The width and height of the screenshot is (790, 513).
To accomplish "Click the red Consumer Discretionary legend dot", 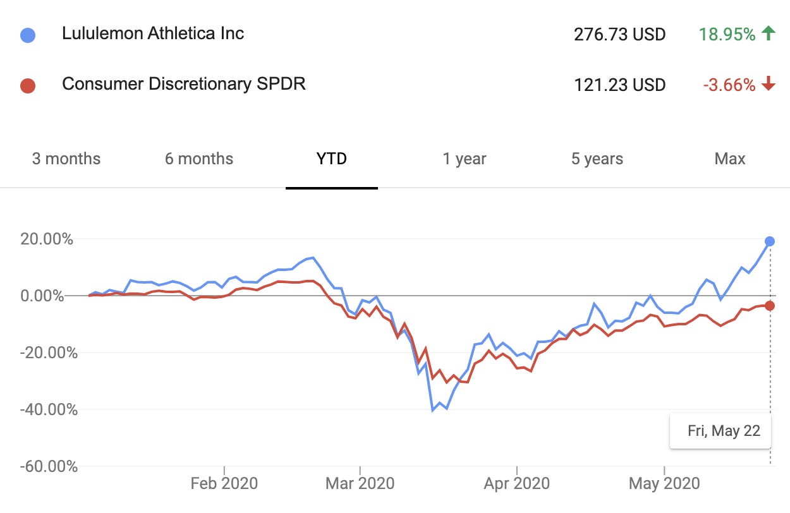I will click(28, 85).
